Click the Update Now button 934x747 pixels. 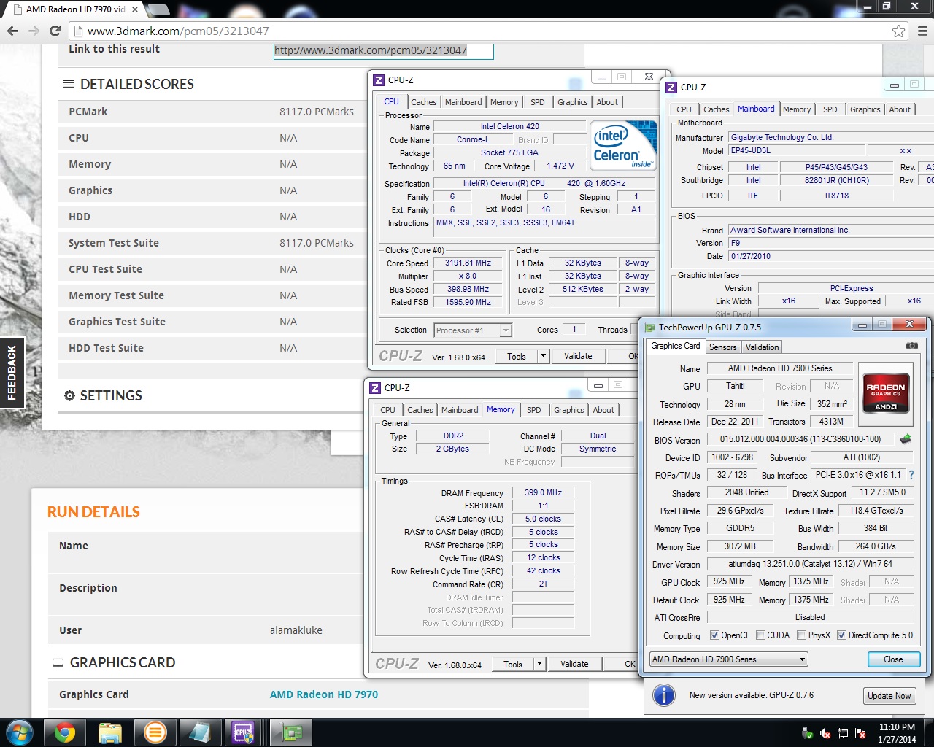pyautogui.click(x=889, y=696)
